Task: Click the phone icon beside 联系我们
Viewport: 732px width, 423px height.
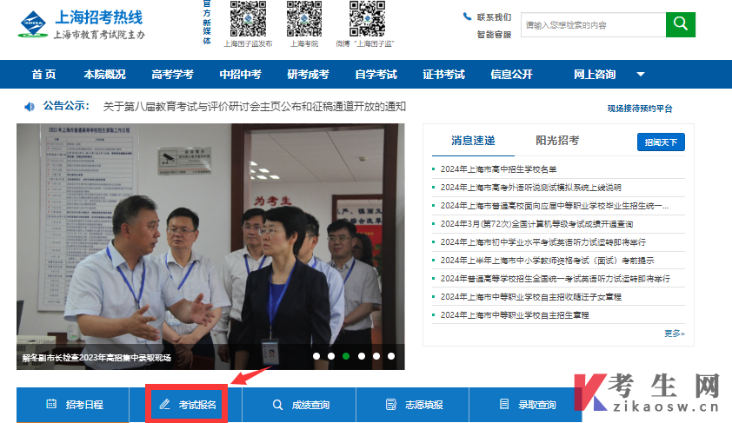Action: [467, 17]
